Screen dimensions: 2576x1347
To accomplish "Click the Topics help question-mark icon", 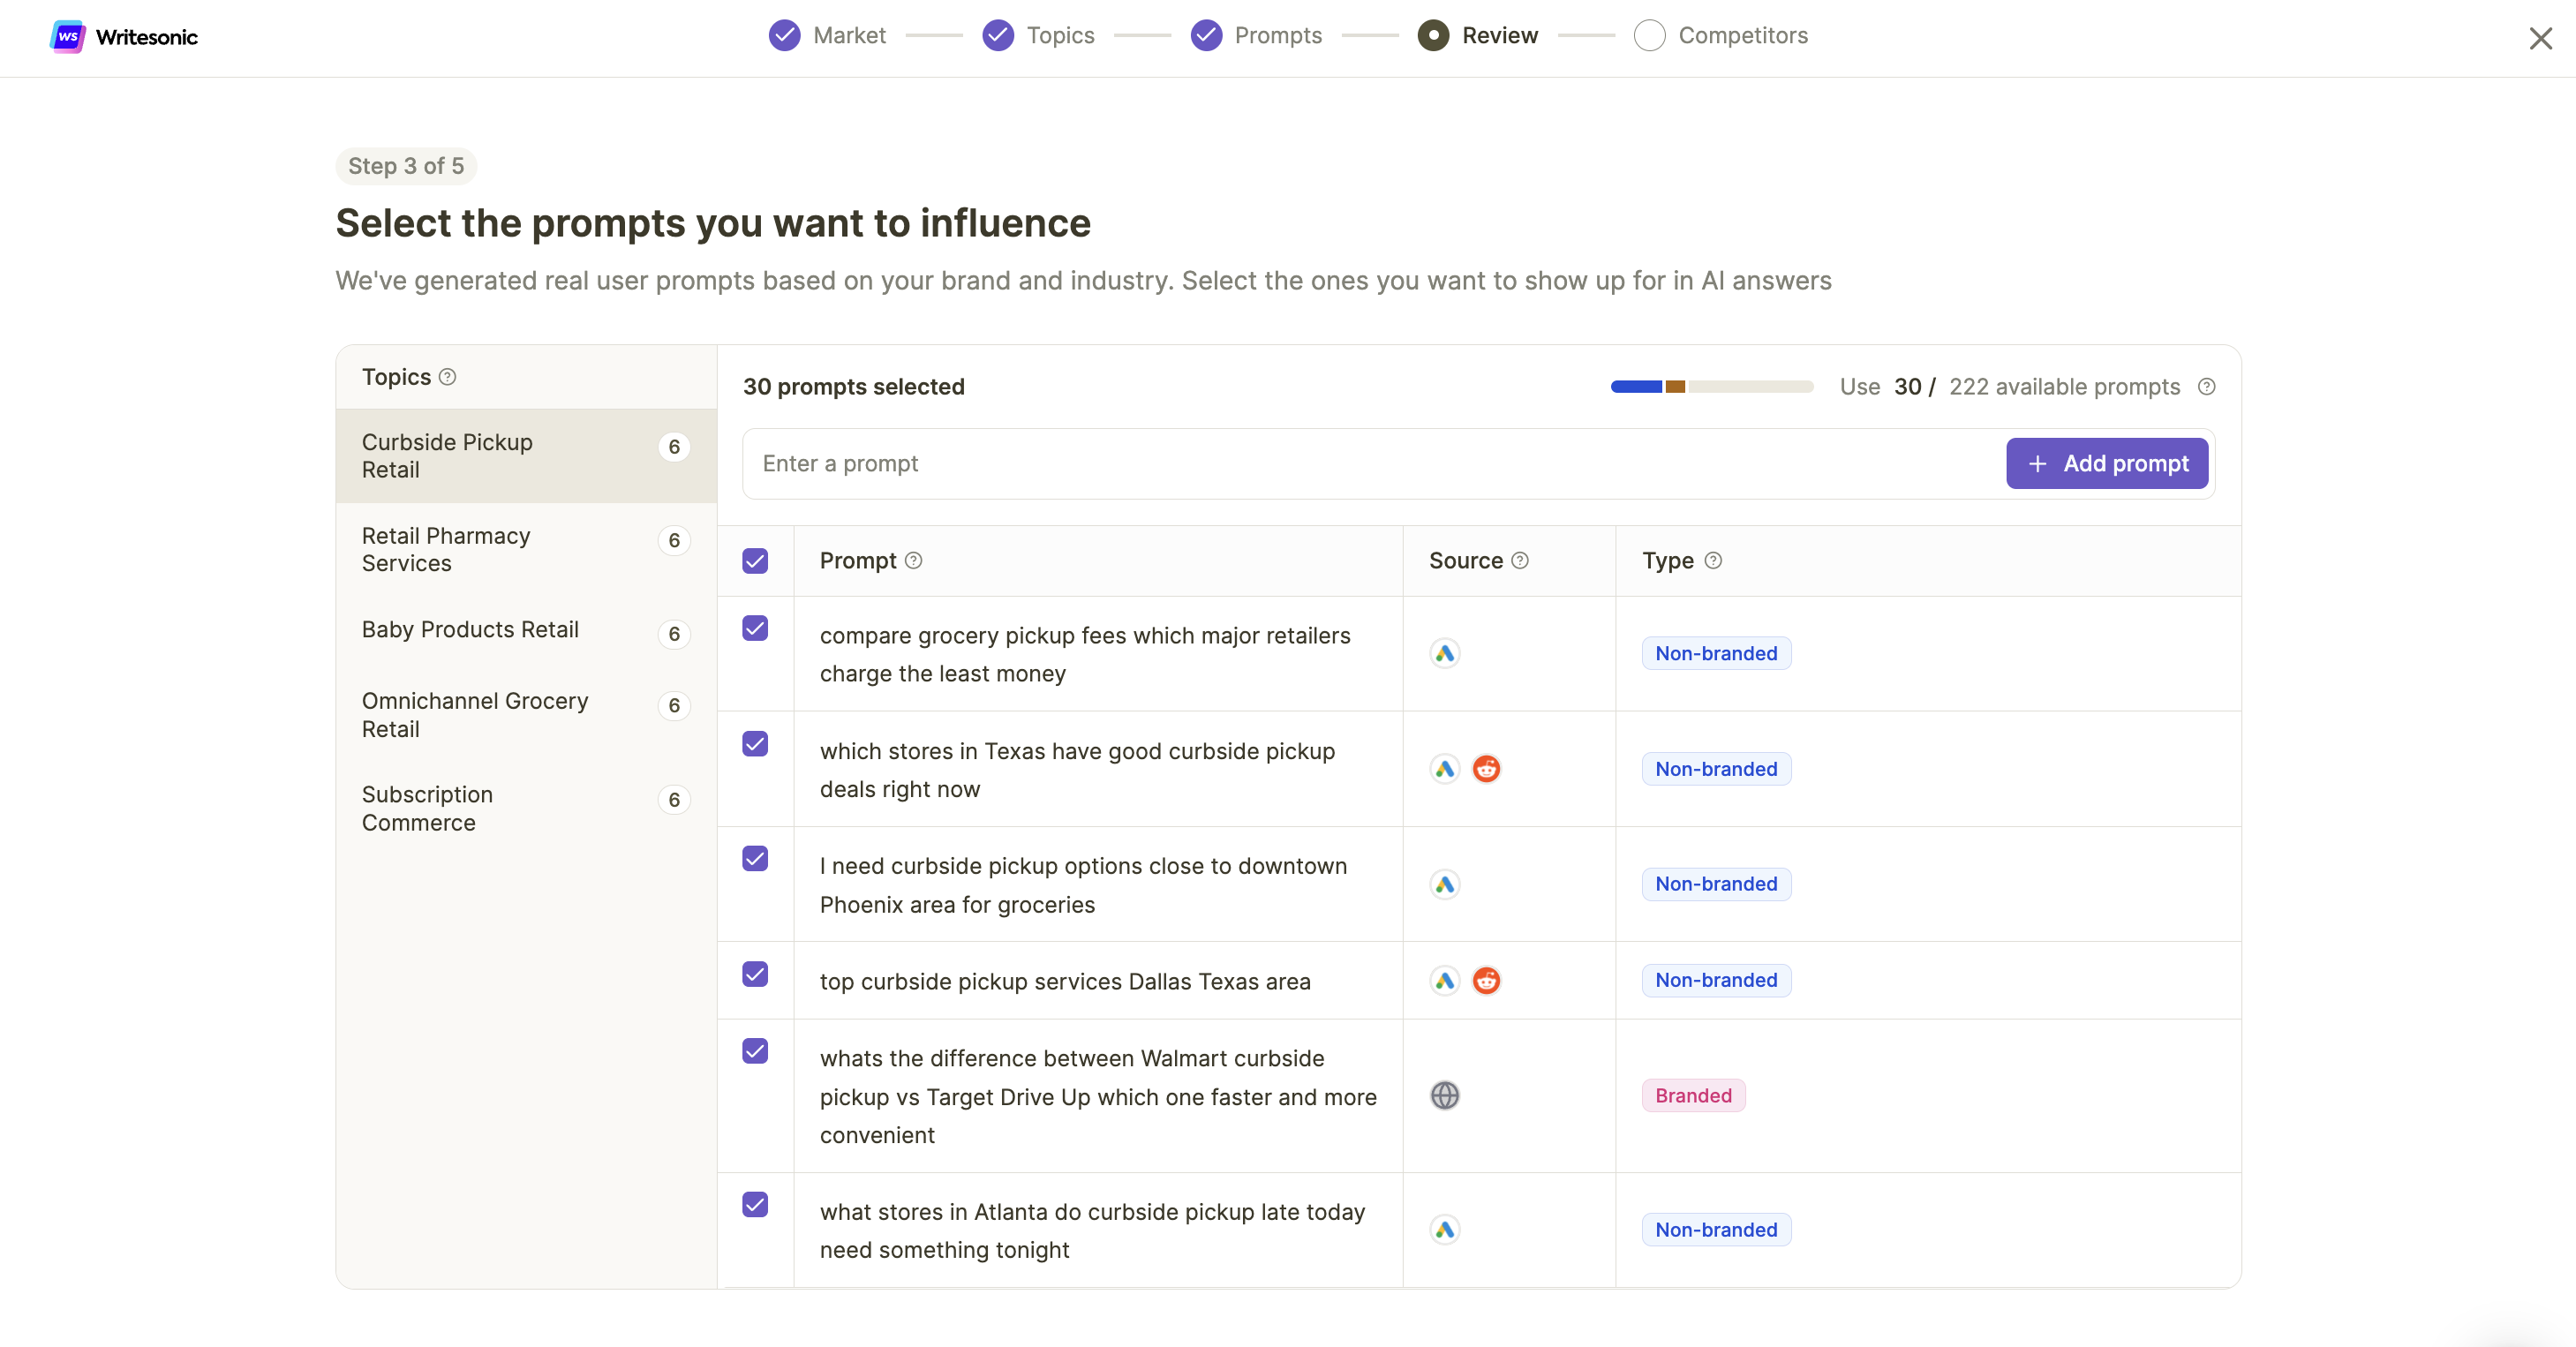I will [448, 377].
